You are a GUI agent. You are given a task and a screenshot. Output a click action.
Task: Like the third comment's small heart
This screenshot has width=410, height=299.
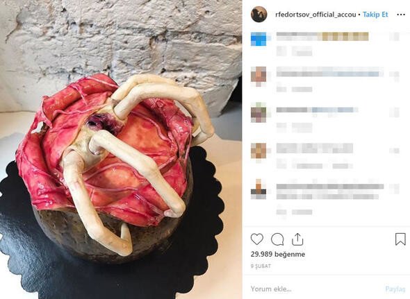pos(394,112)
